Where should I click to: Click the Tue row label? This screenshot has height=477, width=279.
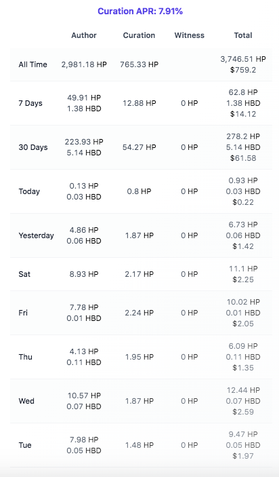(x=25, y=445)
